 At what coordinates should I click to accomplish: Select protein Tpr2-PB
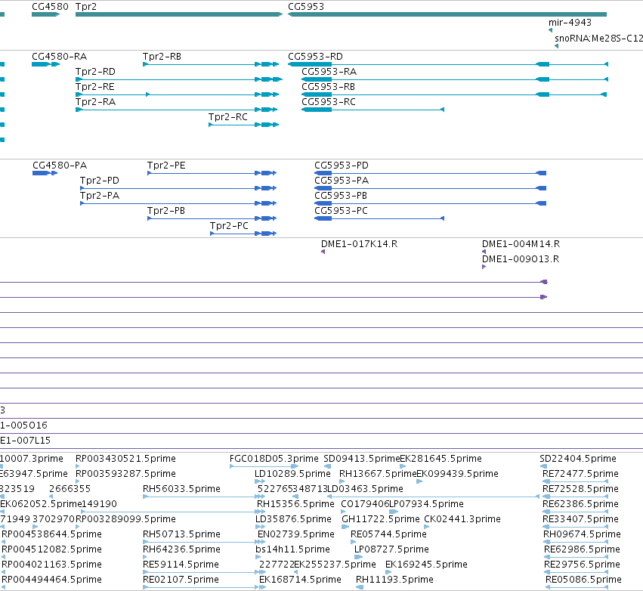(x=166, y=211)
